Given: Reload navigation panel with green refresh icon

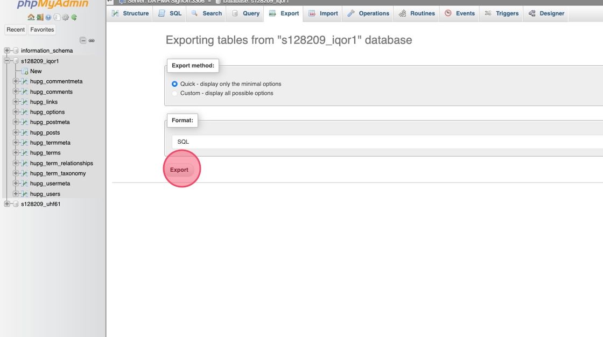Looking at the screenshot, I should (x=74, y=17).
